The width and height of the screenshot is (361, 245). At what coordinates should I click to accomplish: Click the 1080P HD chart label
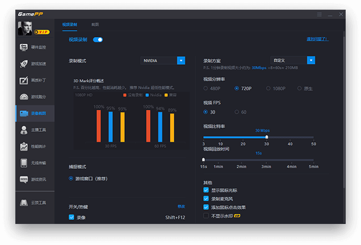pos(83,95)
